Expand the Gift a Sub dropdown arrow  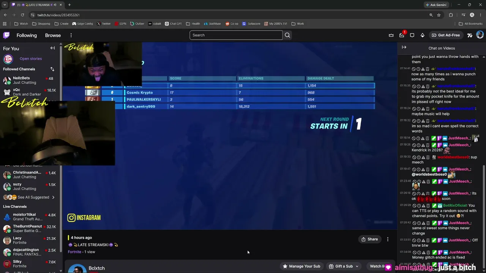click(x=357, y=266)
